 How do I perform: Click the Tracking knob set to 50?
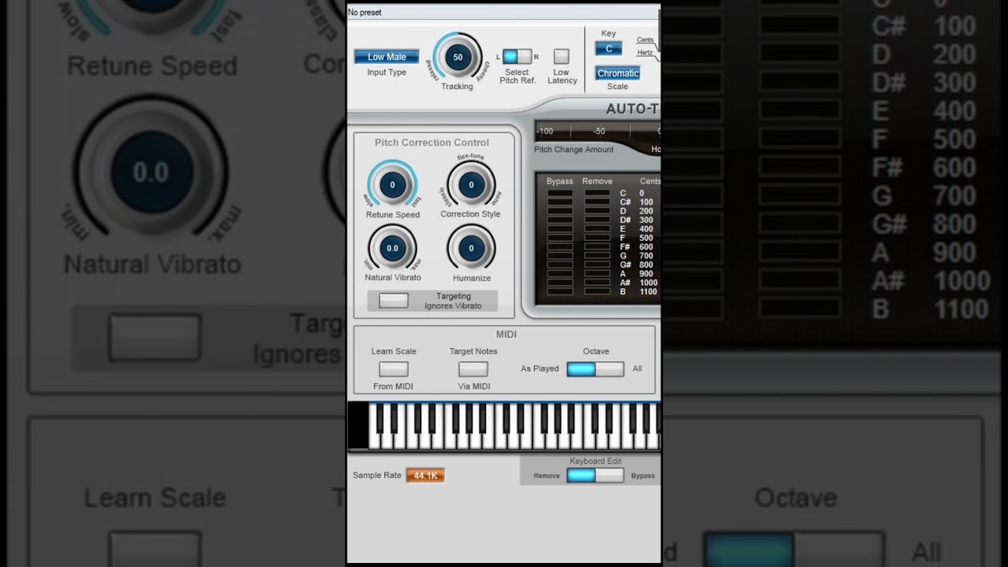pyautogui.click(x=458, y=57)
